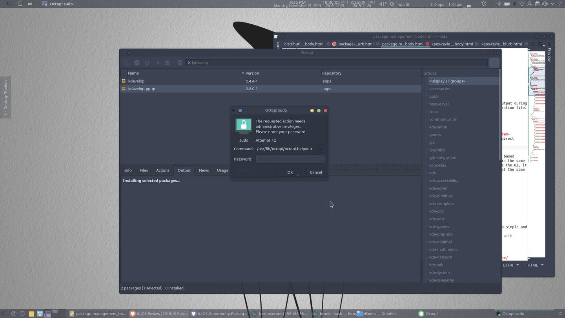This screenshot has width=565, height=318.
Task: Click the commit check icon in Octopi toolbar
Action: click(147, 63)
